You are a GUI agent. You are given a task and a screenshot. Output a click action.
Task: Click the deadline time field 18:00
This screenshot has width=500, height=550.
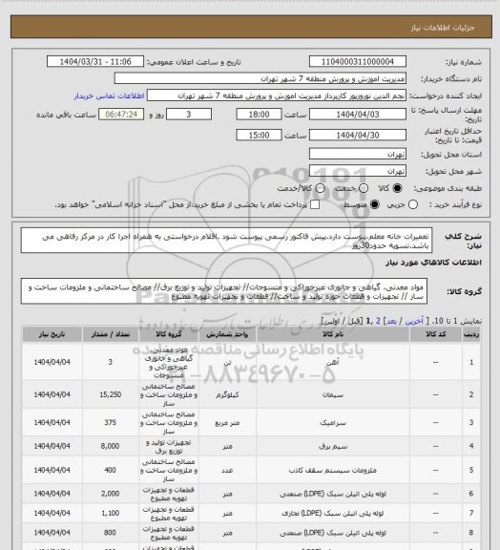260,115
